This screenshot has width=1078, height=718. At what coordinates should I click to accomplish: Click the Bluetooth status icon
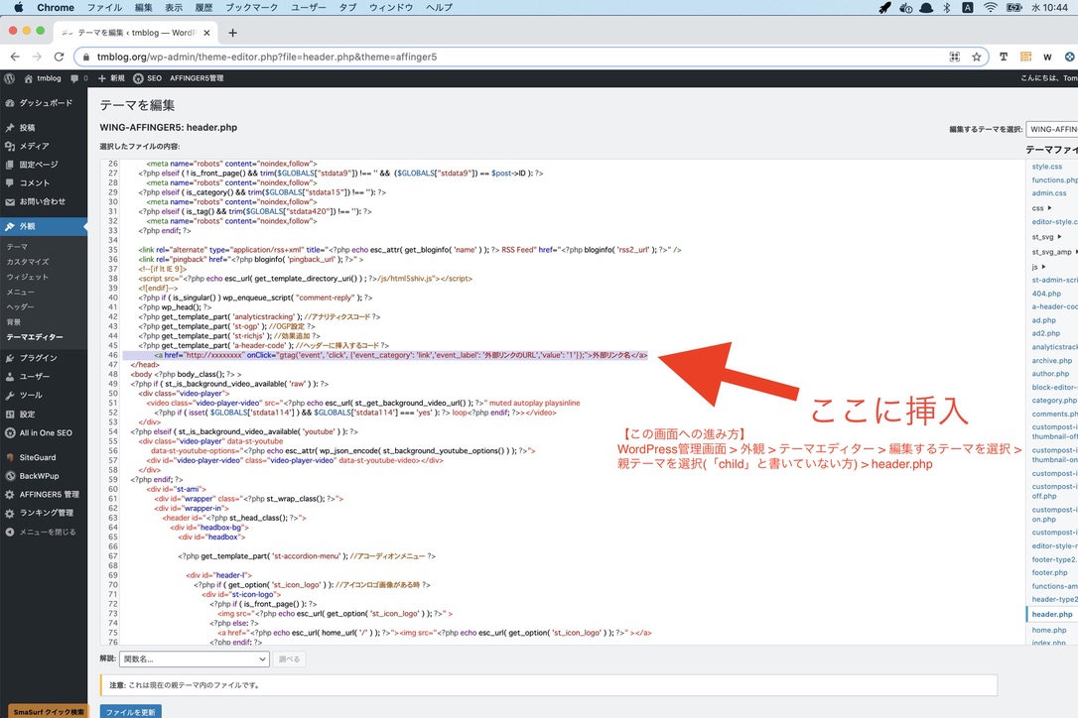click(947, 8)
